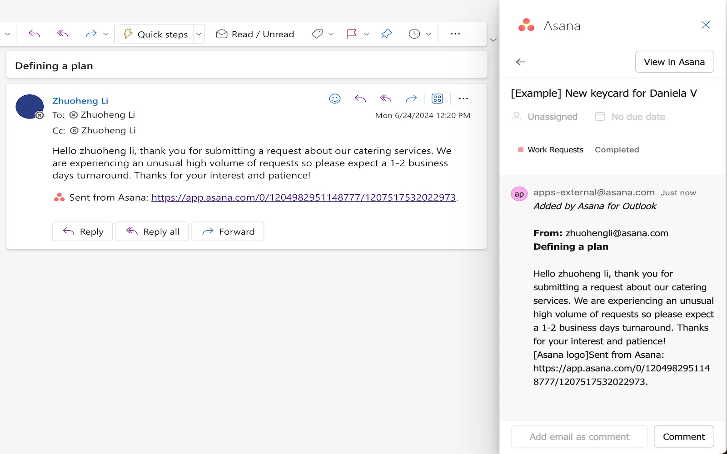Go back using Asana panel arrow
Image resolution: width=727 pixels, height=454 pixels.
(521, 62)
